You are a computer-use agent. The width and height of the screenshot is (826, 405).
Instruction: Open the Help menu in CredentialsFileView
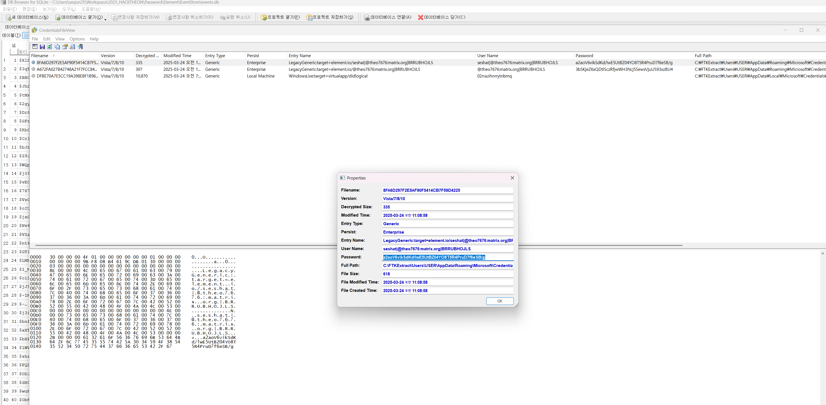[x=94, y=39]
